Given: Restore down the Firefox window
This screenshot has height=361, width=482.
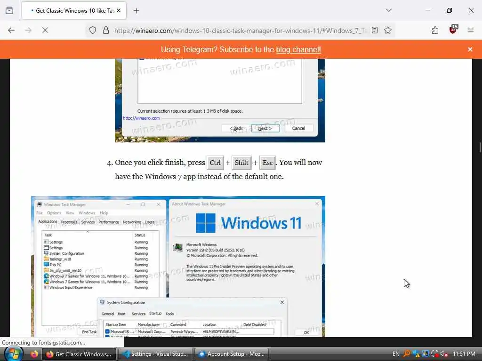Looking at the screenshot, I should click(x=450, y=10).
